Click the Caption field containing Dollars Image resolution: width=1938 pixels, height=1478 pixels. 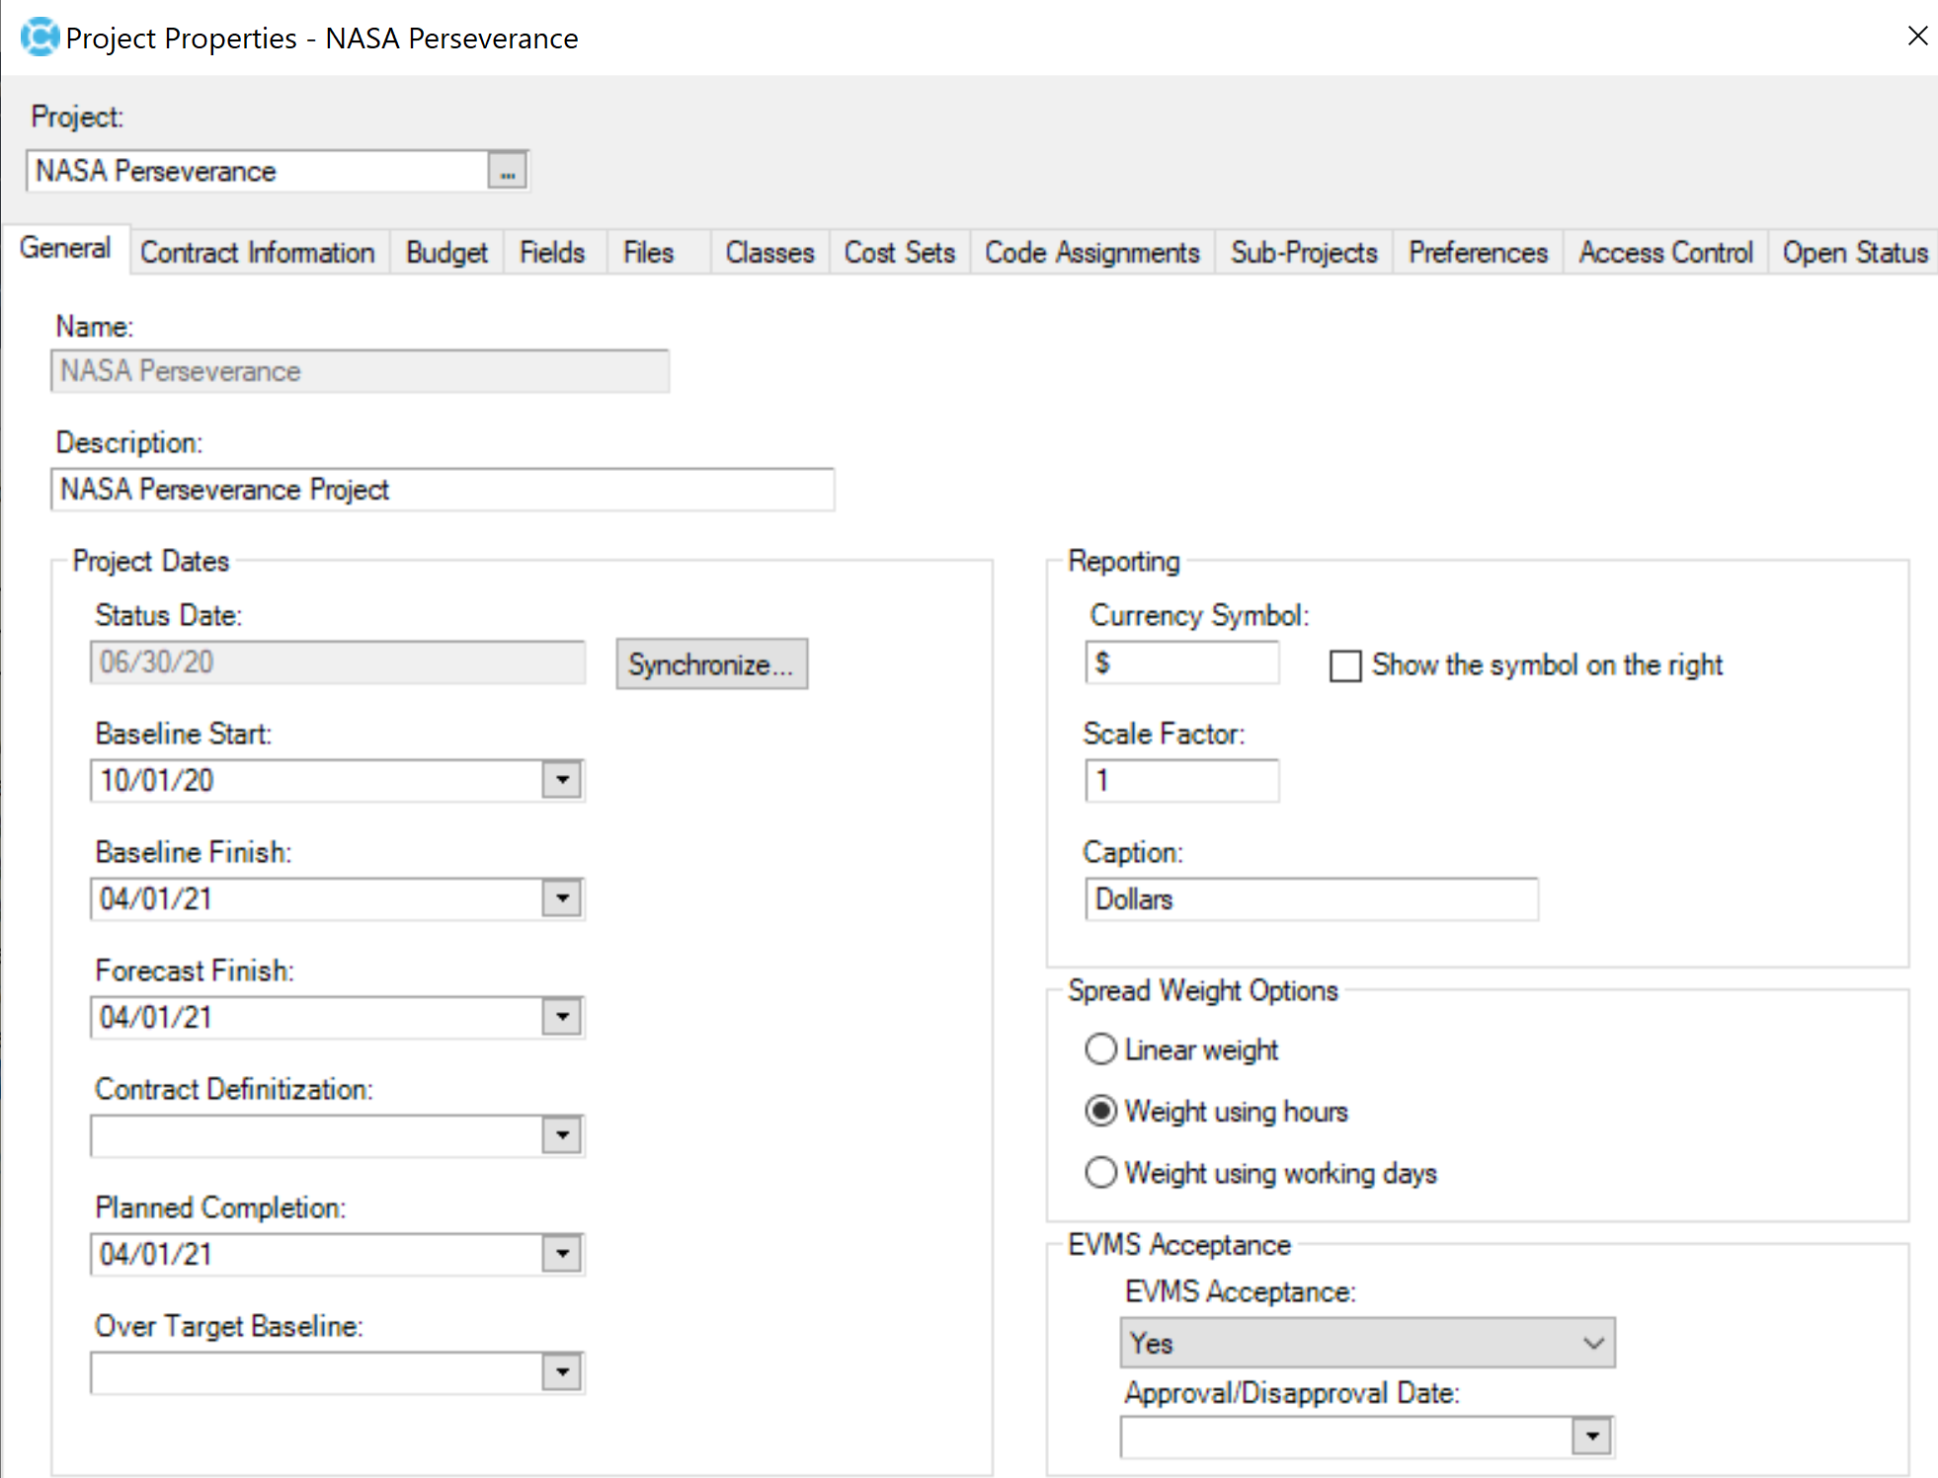pyautogui.click(x=1311, y=899)
